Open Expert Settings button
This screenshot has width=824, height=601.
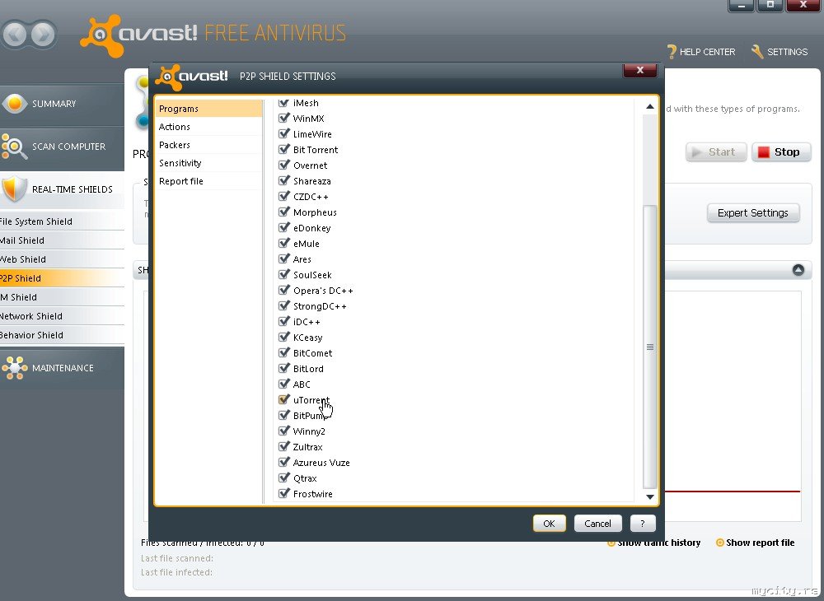click(753, 212)
